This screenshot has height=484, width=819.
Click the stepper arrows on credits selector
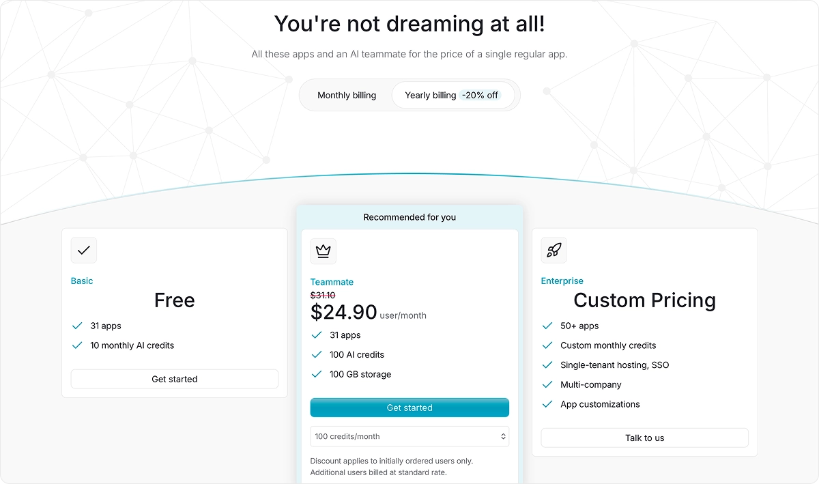tap(503, 436)
